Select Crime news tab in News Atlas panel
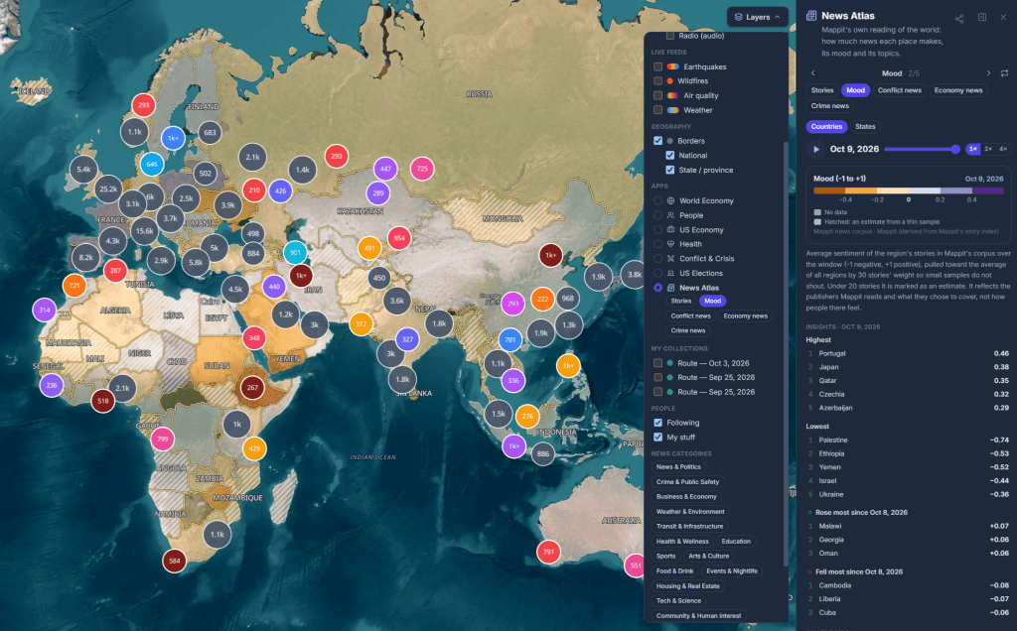1017x631 pixels. coord(829,105)
